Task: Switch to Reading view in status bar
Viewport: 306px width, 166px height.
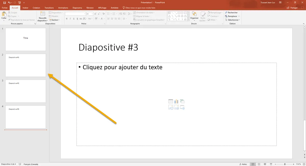Action: (265, 164)
